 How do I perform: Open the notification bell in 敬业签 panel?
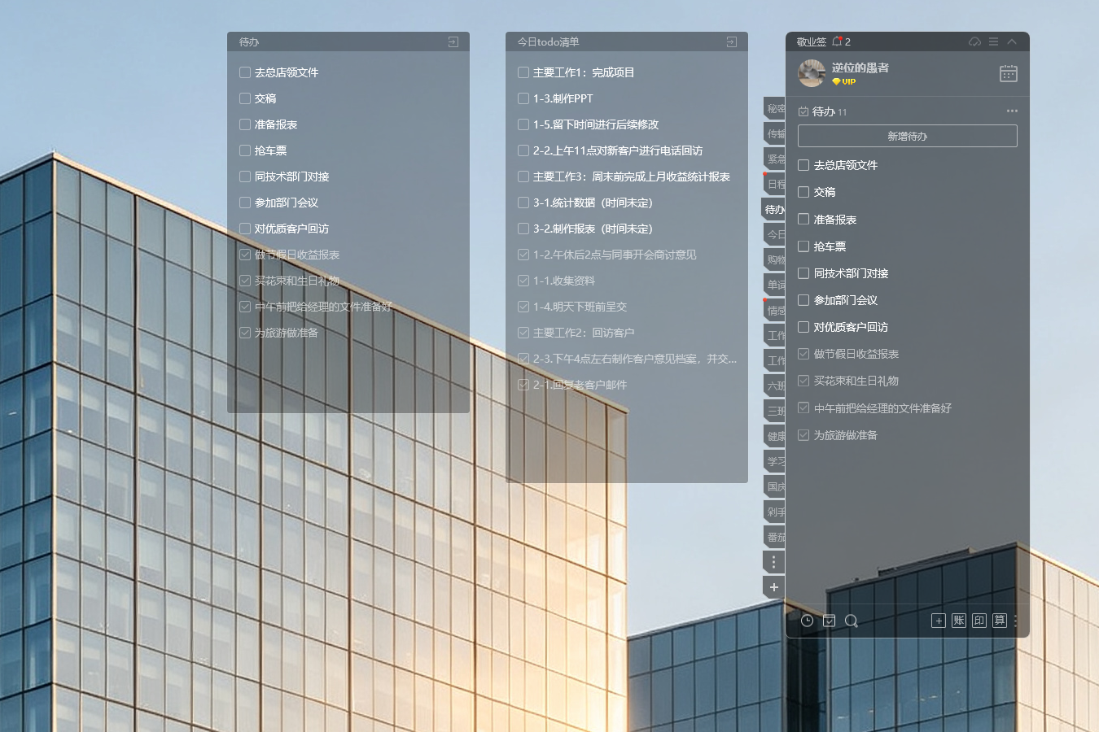click(x=837, y=41)
